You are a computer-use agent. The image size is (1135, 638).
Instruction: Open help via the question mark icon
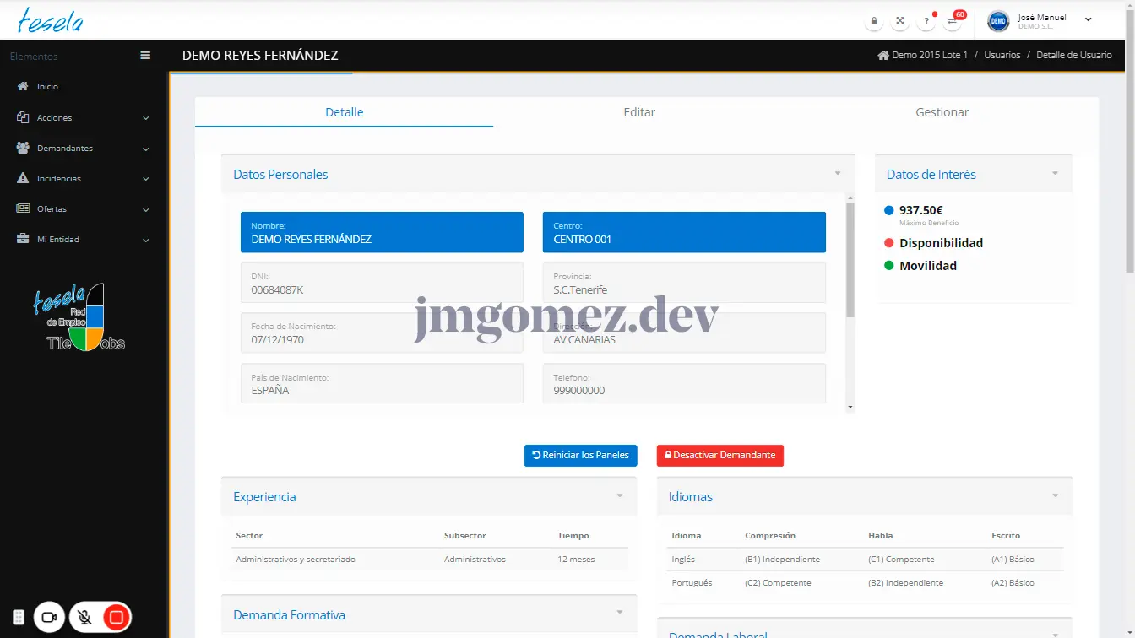[x=926, y=21]
